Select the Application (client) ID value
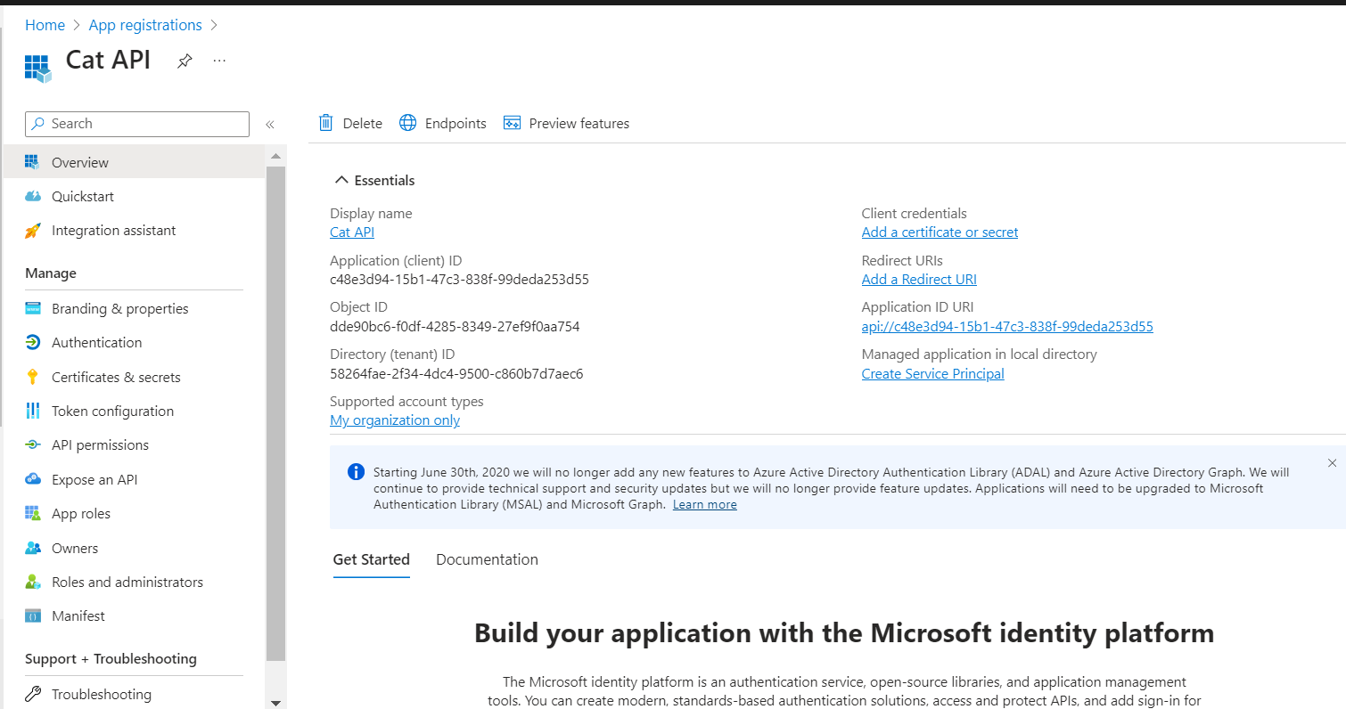Image resolution: width=1346 pixels, height=709 pixels. pyautogui.click(x=459, y=280)
